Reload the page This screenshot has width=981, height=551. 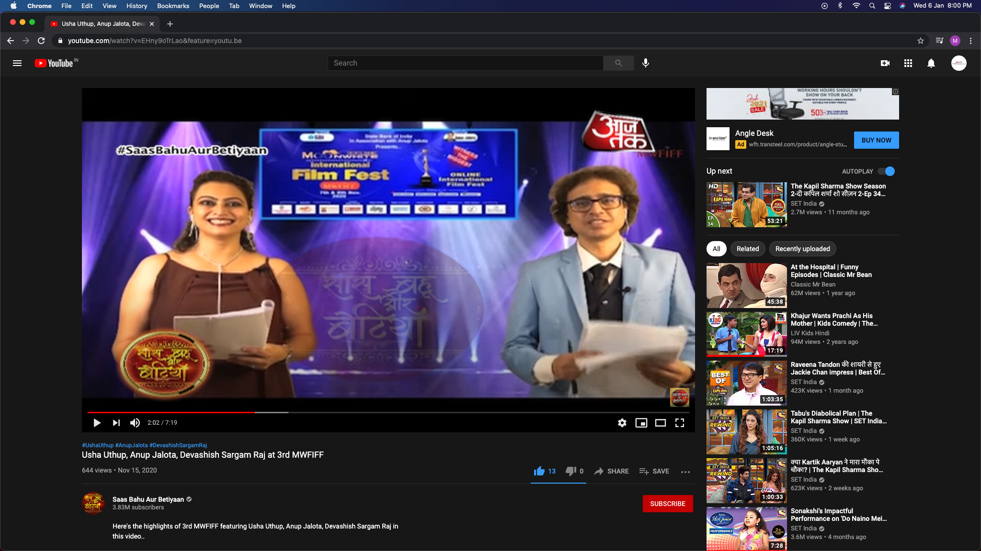pos(41,41)
